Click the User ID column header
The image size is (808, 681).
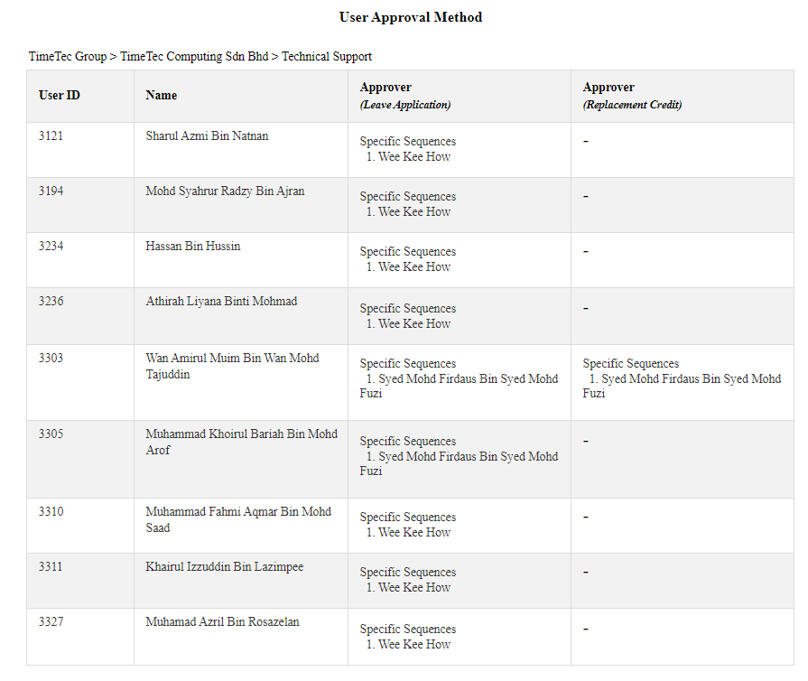(x=60, y=96)
